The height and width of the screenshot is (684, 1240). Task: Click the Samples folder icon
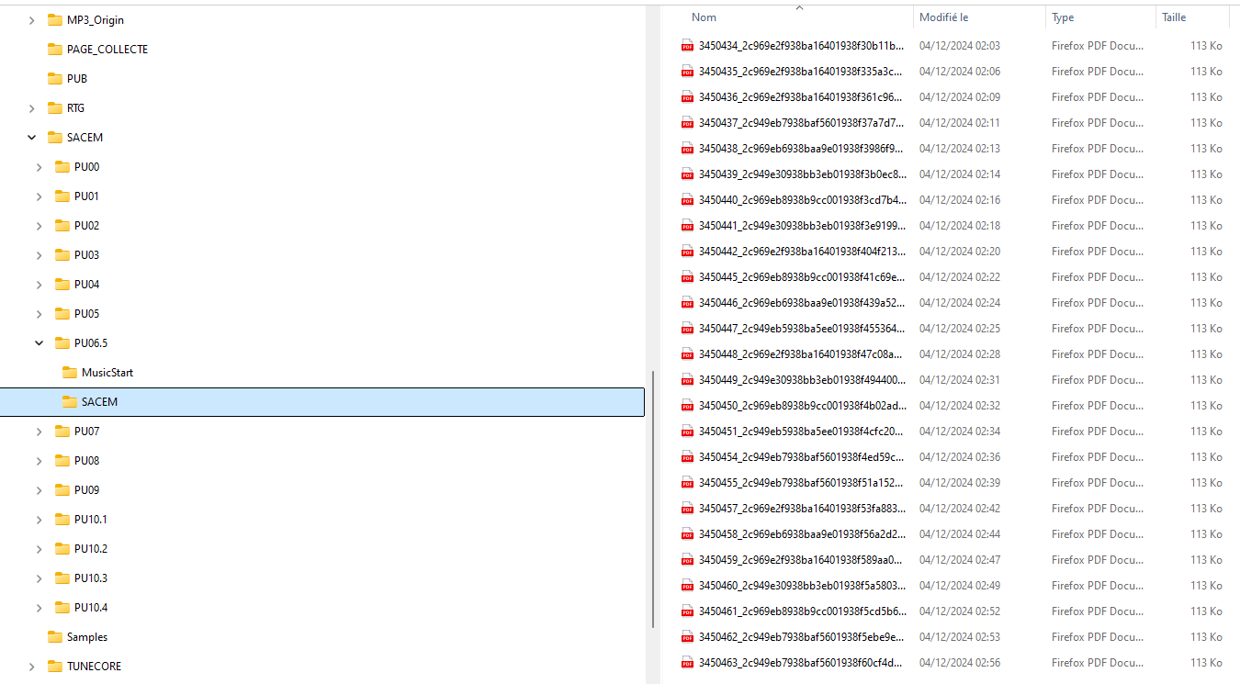point(55,637)
